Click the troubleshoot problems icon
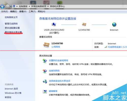This screenshot has width=127, height=101. pyautogui.click(x=45, y=92)
